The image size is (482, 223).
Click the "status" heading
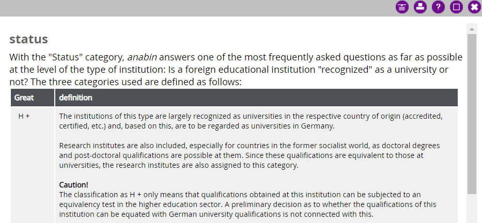28,39
